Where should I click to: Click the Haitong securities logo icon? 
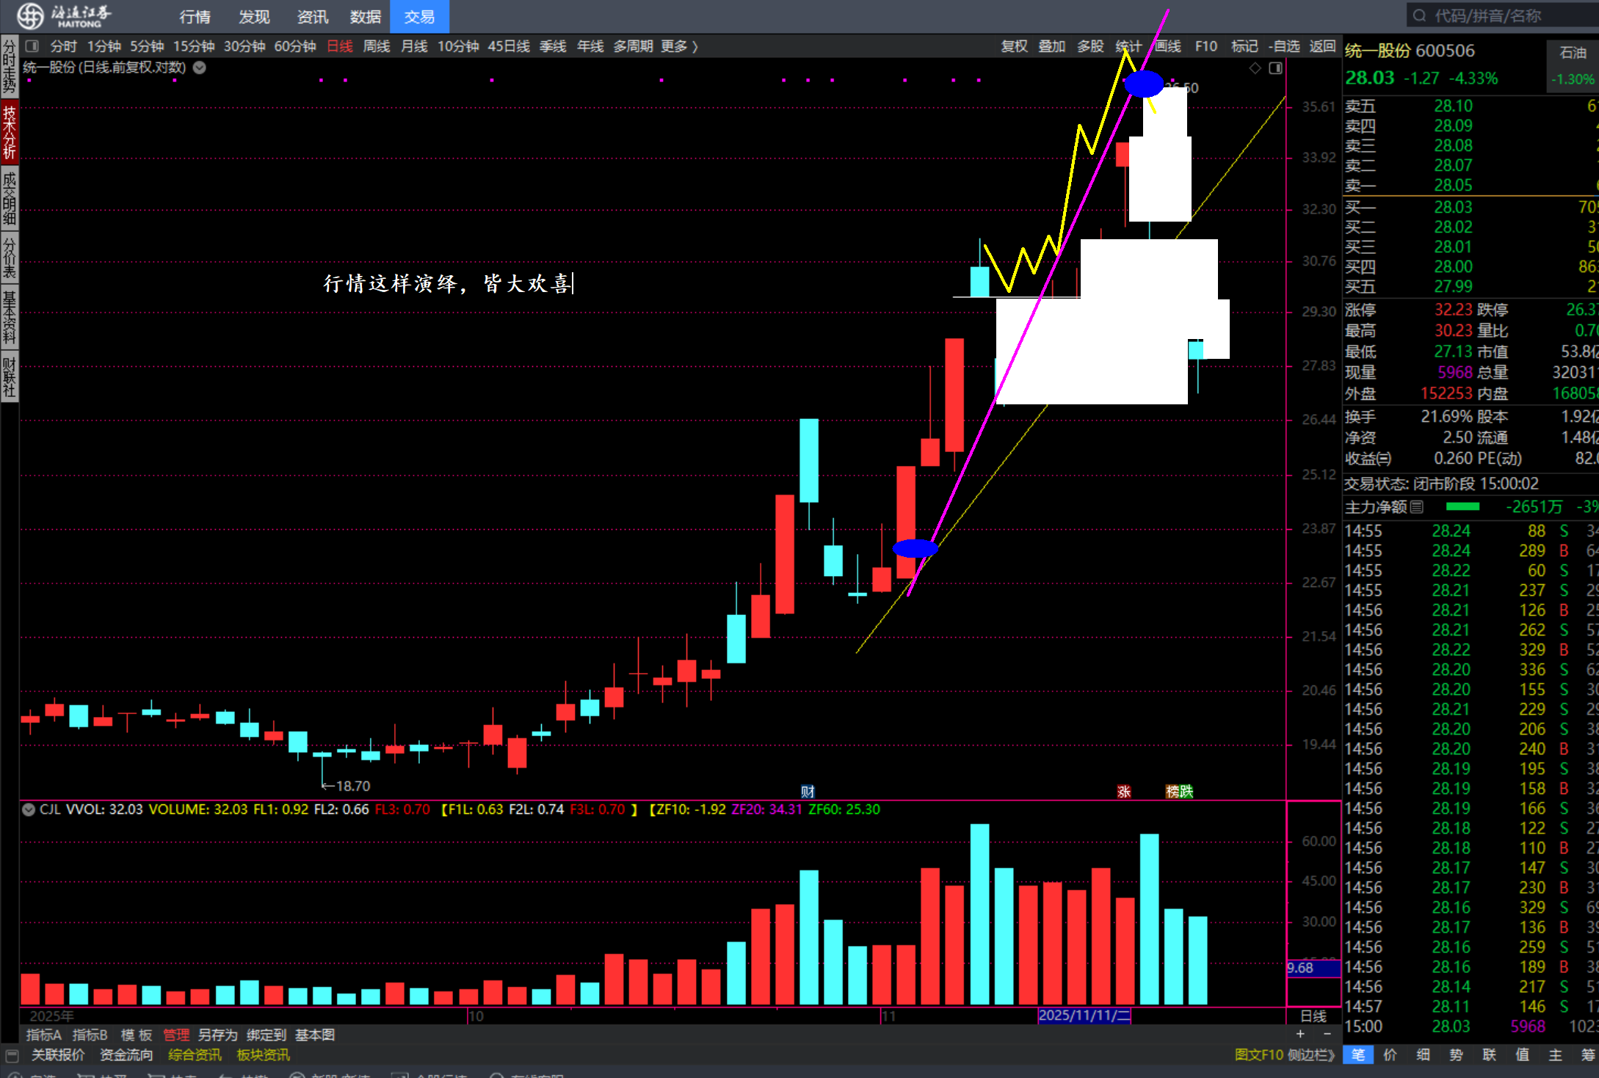[31, 15]
